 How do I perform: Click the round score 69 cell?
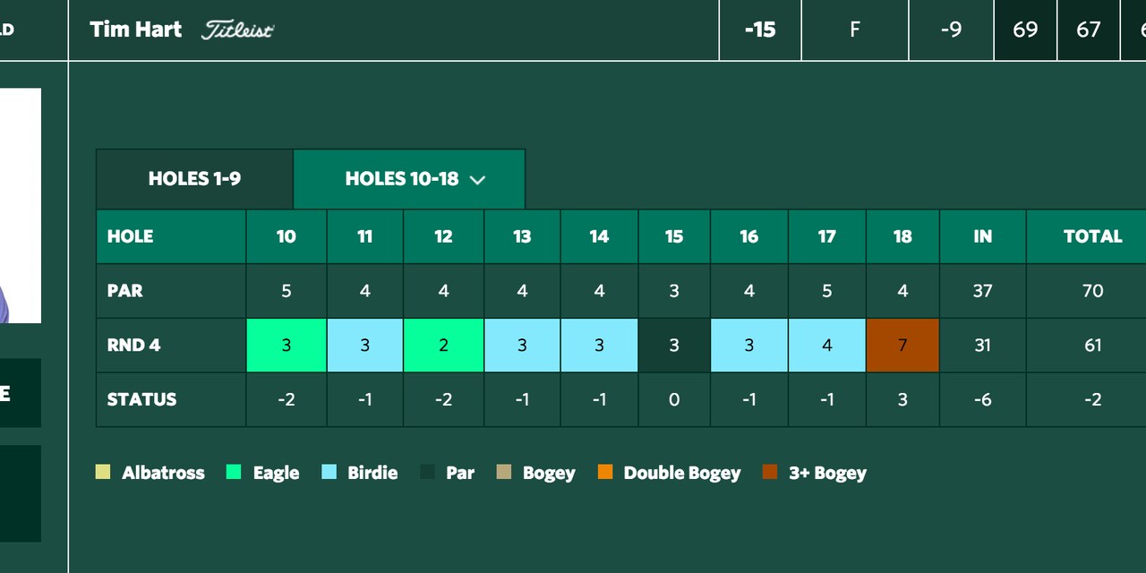pyautogui.click(x=1024, y=30)
